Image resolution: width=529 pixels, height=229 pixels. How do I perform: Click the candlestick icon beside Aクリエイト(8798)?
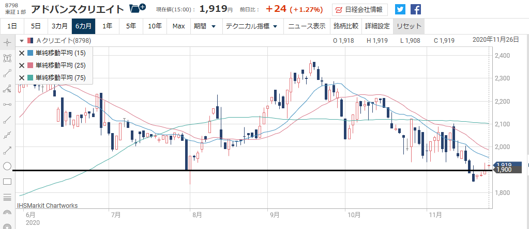pyautogui.click(x=31, y=41)
